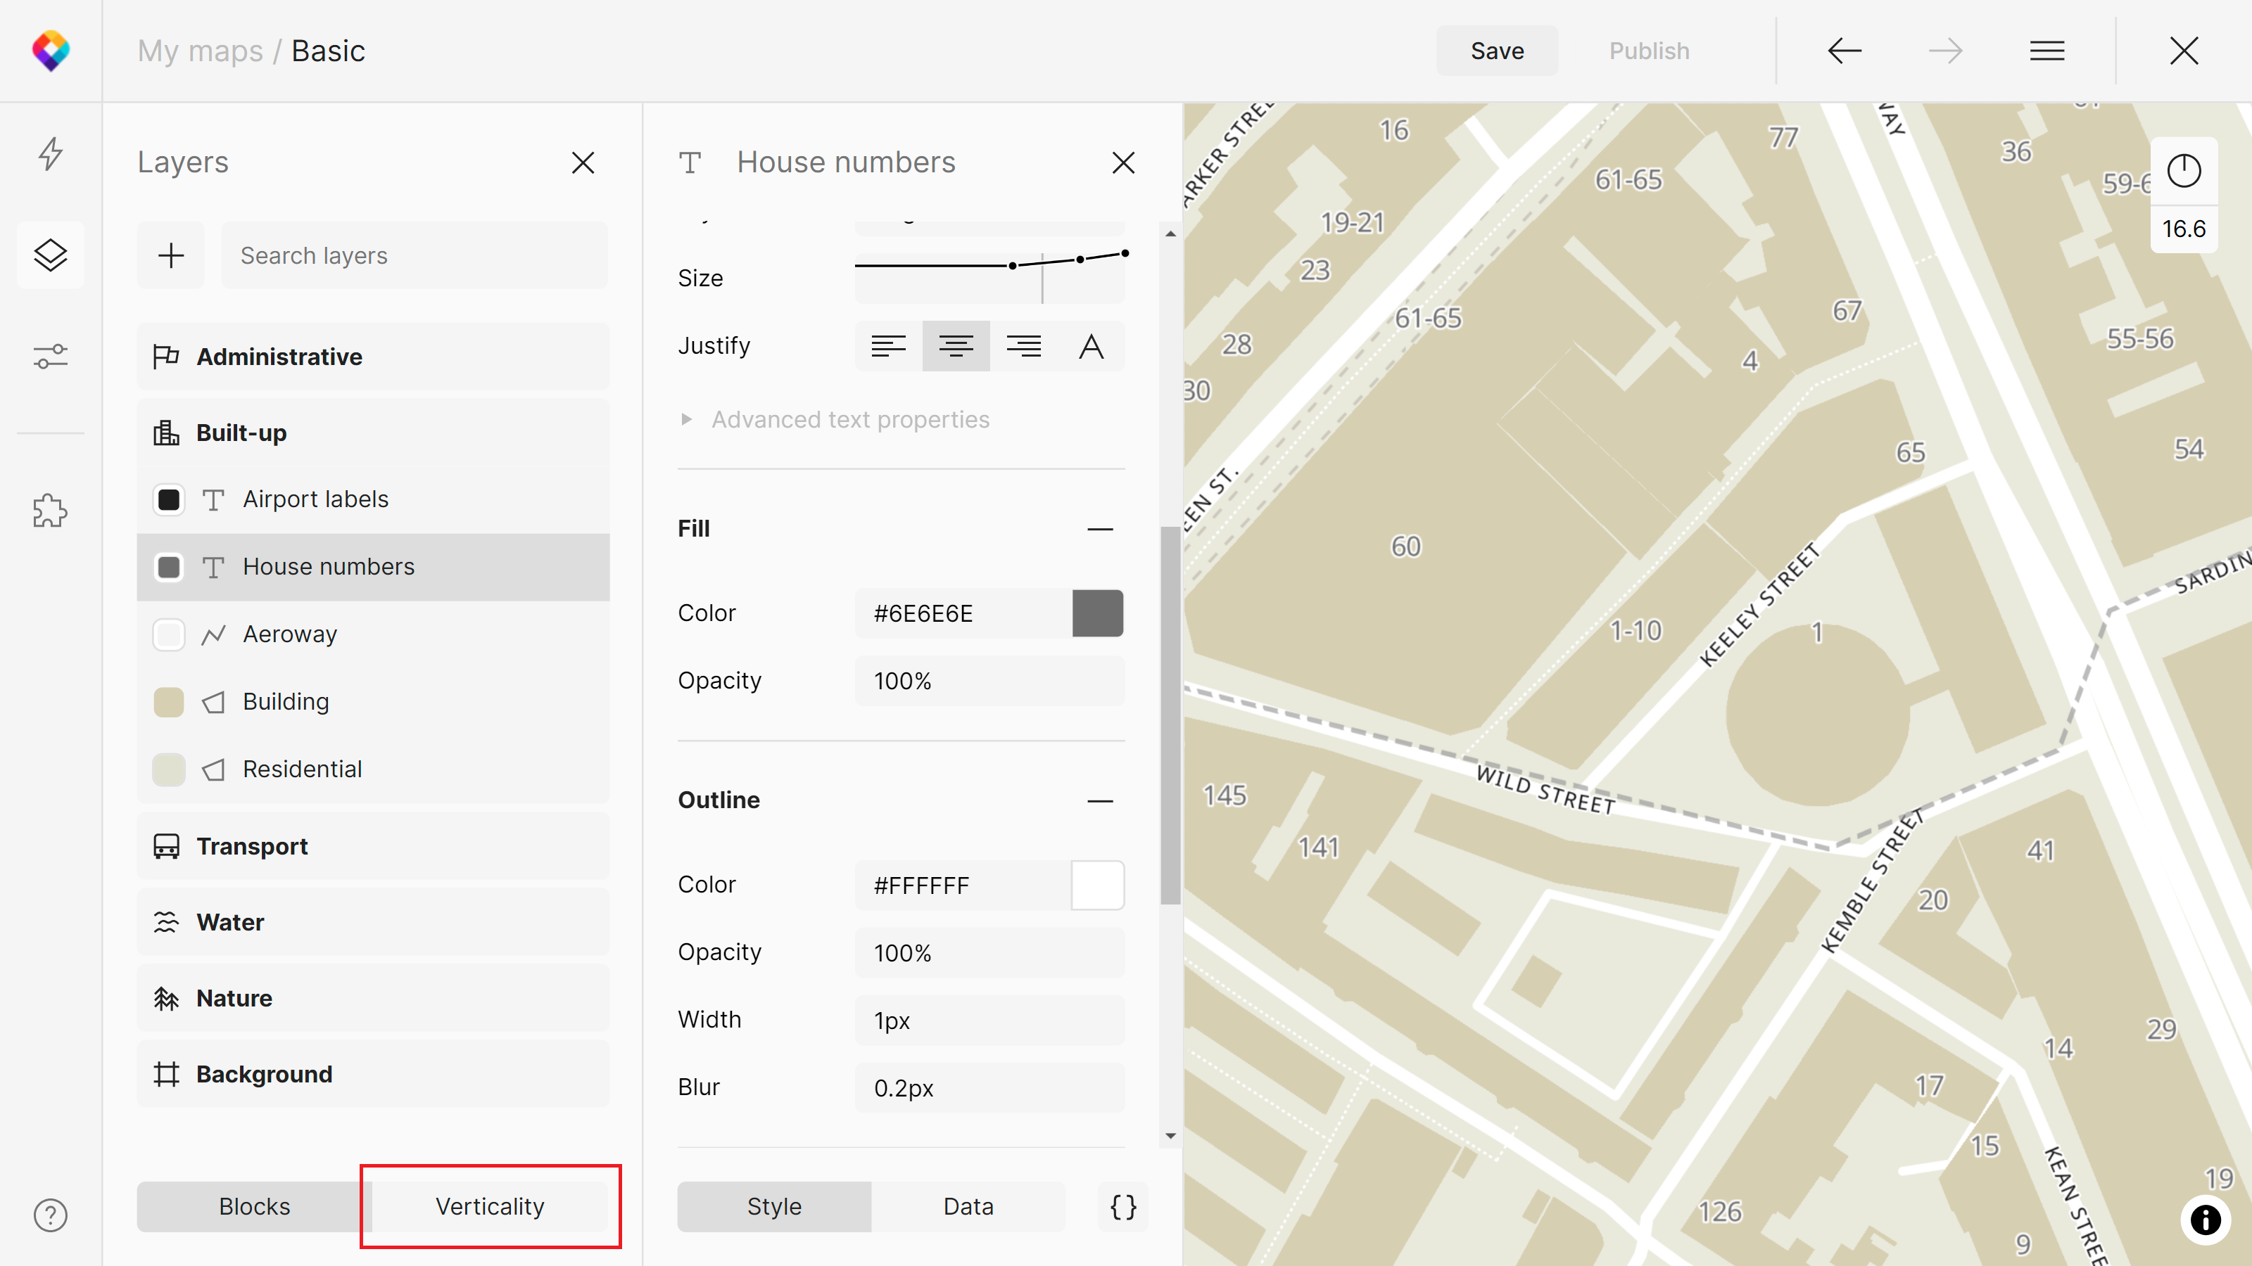The height and width of the screenshot is (1266, 2252).
Task: Click the lightning bolt quick actions icon
Action: tap(51, 154)
